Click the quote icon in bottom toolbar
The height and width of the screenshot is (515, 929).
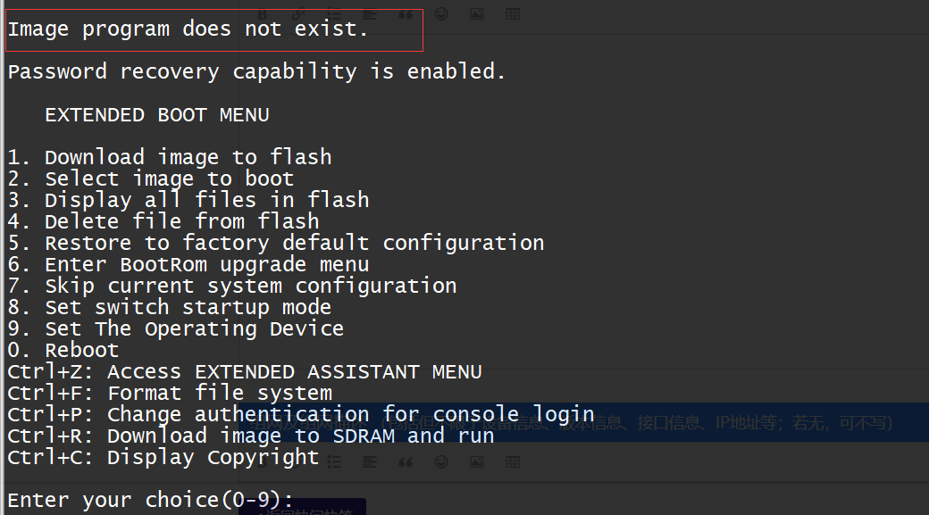pyautogui.click(x=406, y=462)
